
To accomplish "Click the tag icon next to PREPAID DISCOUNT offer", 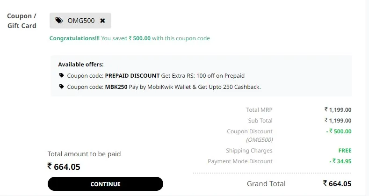I will [x=61, y=75].
